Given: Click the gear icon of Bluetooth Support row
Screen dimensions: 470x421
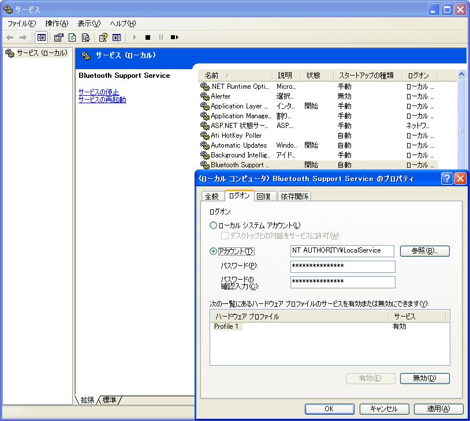Looking at the screenshot, I should [x=205, y=165].
